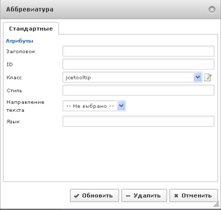Focus the ID input field

[138, 64]
